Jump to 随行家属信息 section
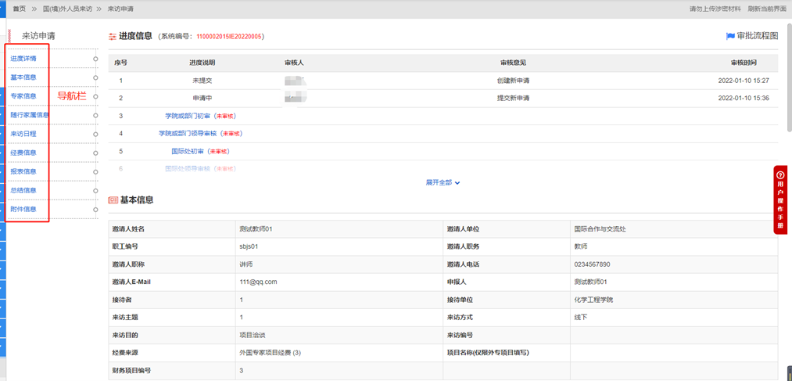This screenshot has height=381, width=792. pyautogui.click(x=30, y=115)
